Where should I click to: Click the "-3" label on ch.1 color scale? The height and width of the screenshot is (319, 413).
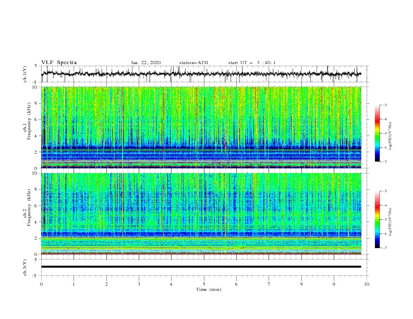coord(384,105)
